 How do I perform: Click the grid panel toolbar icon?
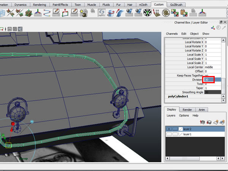point(15,29)
